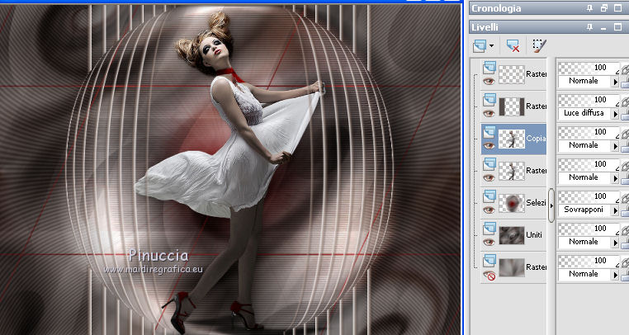Select the Selezi layer name
Viewport: 629px width, 335px height.
point(535,203)
